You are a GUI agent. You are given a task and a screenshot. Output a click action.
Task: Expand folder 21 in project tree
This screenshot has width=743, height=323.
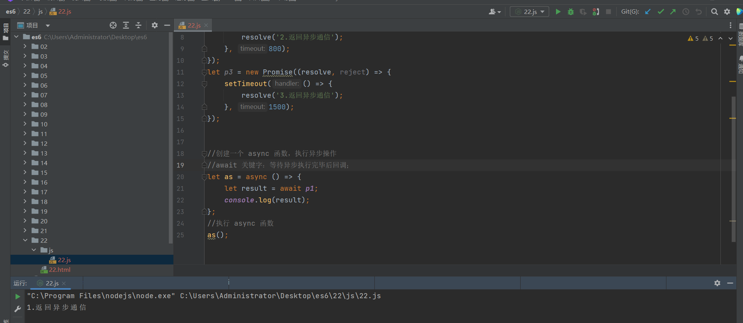pyautogui.click(x=25, y=230)
